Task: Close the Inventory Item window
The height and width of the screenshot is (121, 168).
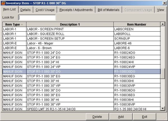Action: click(164, 3)
